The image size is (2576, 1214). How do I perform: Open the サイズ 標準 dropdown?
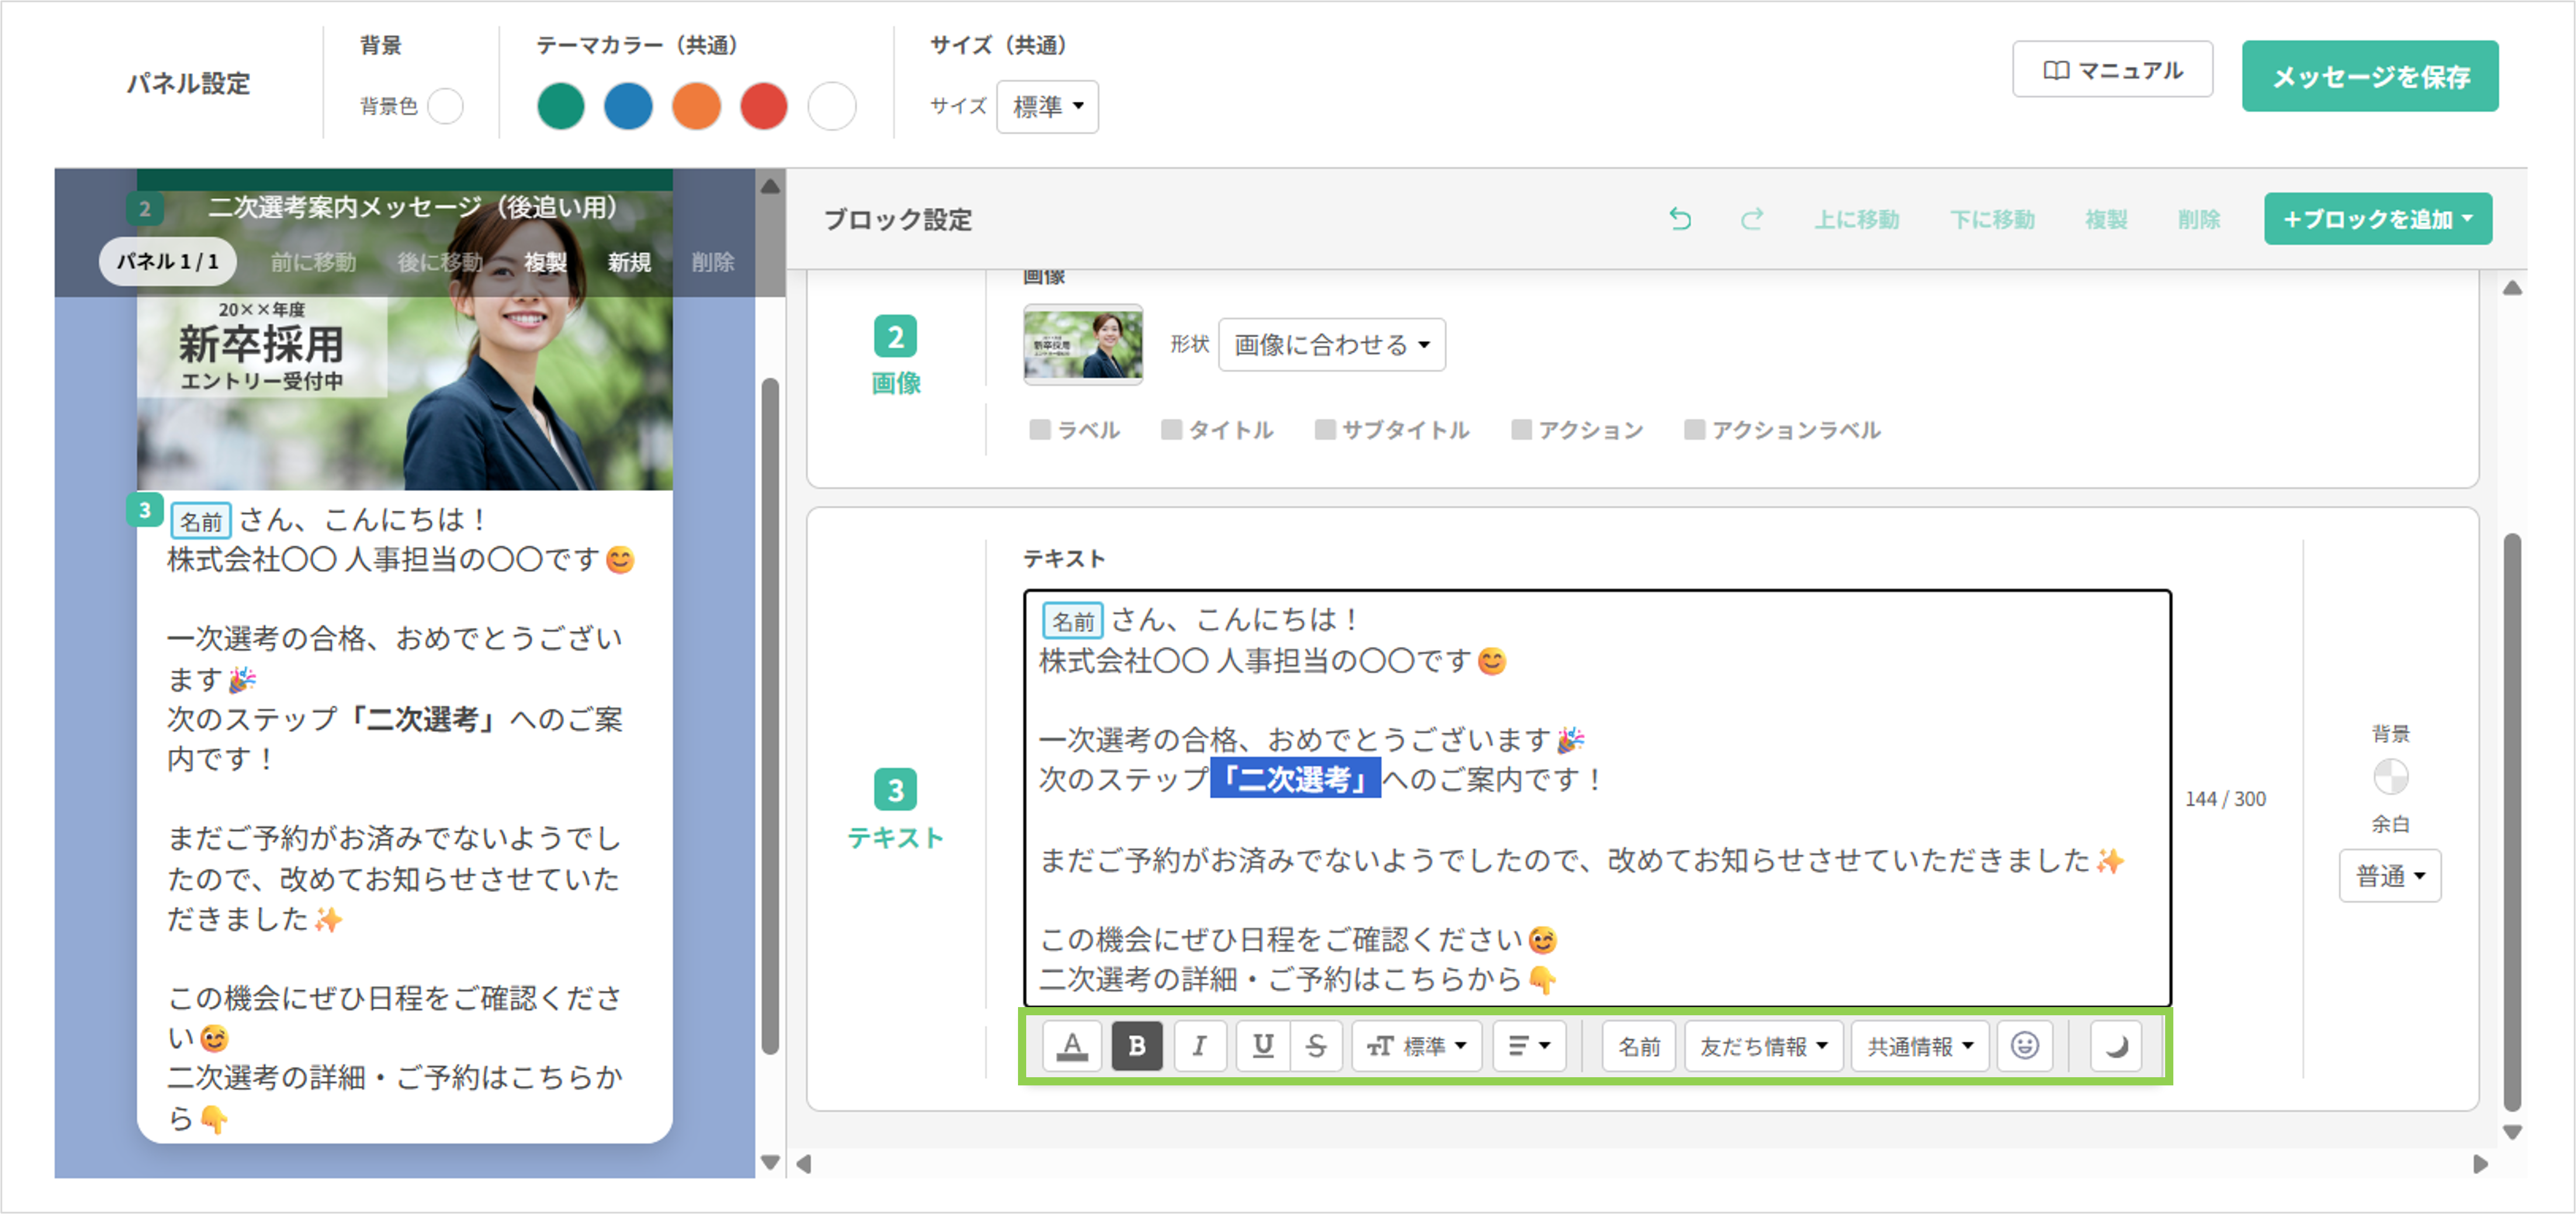click(x=1046, y=106)
